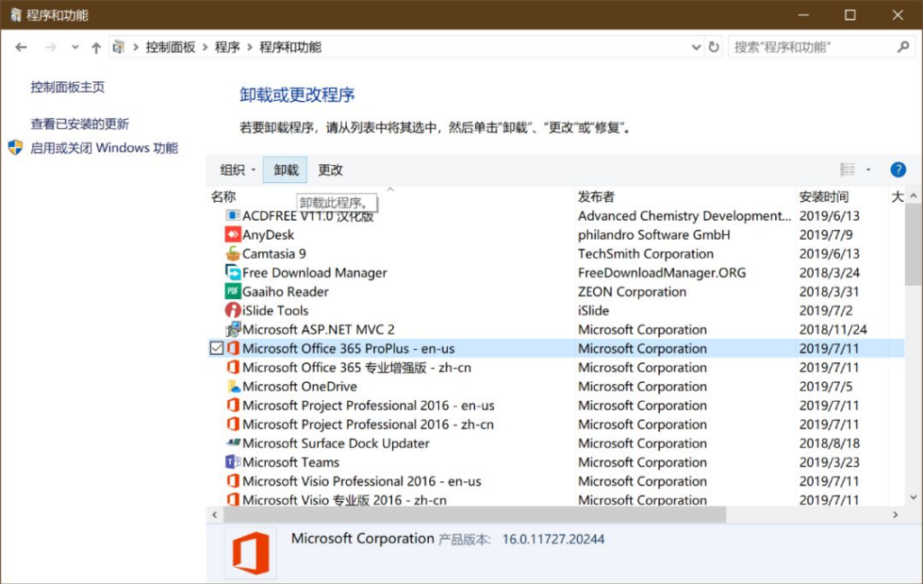This screenshot has height=584, width=923.
Task: Click the Office 365 ProPlus en-us icon
Action: [233, 348]
